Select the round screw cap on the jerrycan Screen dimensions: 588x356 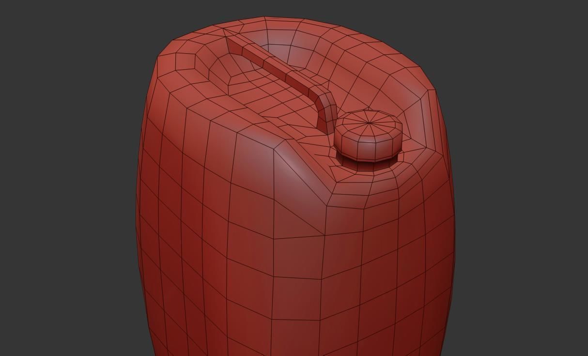click(x=368, y=136)
